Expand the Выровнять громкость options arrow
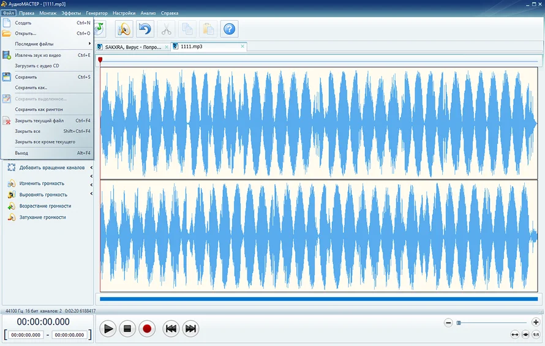 click(x=91, y=194)
